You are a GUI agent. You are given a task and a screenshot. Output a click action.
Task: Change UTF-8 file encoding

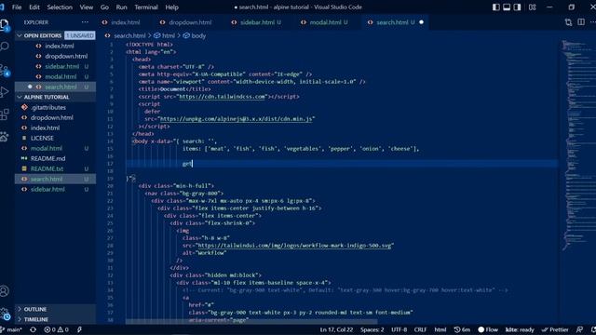point(400,329)
